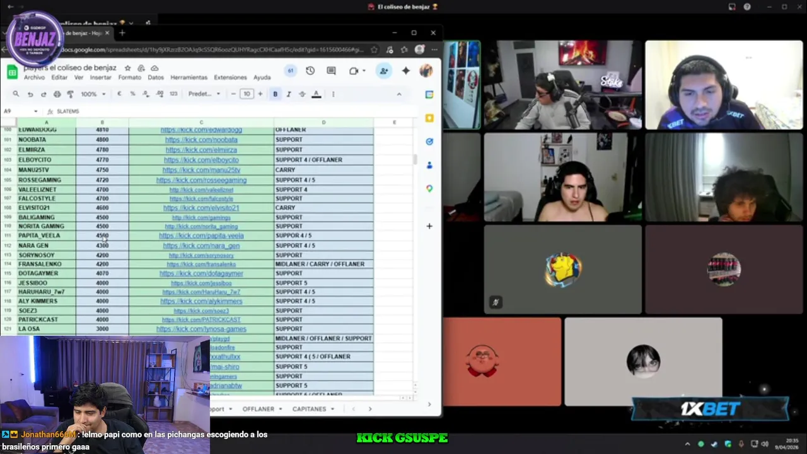
Task: Open the kick.com/rosseegaming link
Action: [201, 180]
